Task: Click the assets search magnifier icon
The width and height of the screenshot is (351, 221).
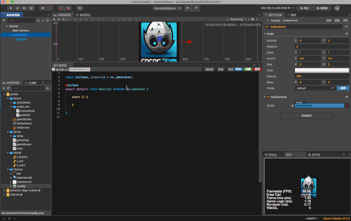Action: click(47, 88)
